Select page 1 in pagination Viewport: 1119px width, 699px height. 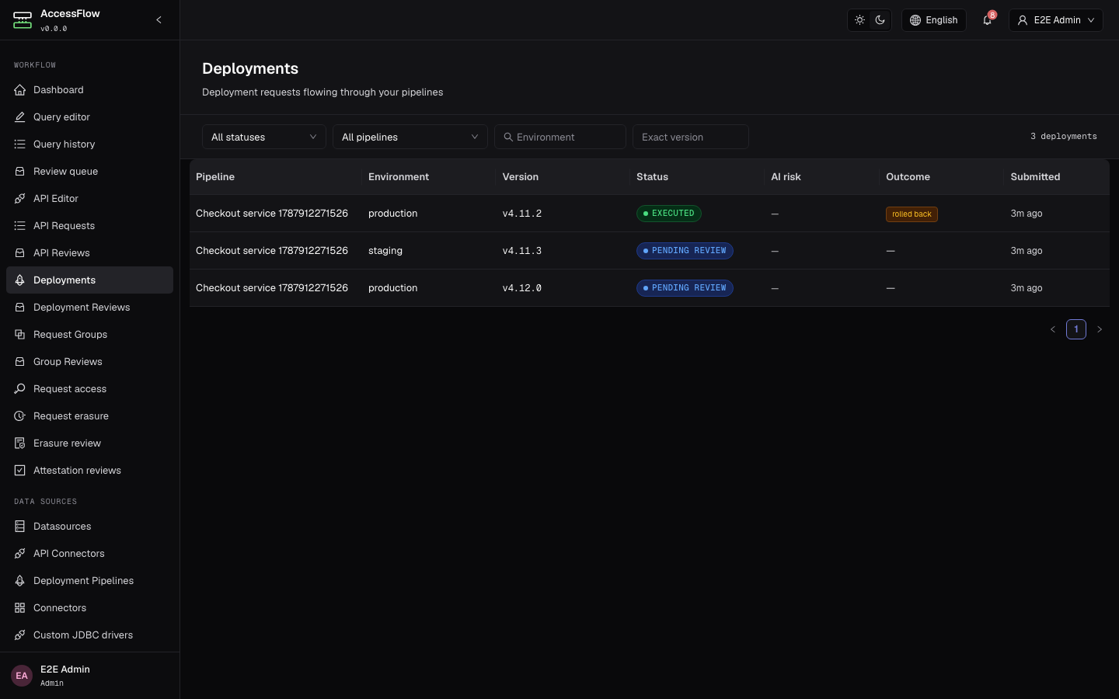point(1076,329)
